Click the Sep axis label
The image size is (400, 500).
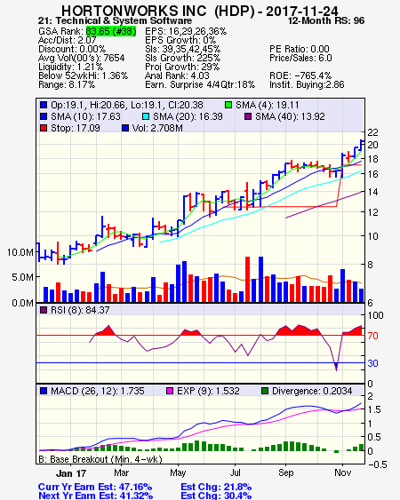tap(285, 472)
